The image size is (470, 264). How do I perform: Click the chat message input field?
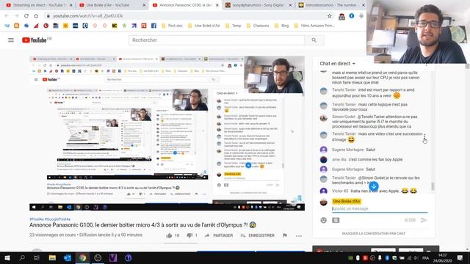tap(380, 208)
